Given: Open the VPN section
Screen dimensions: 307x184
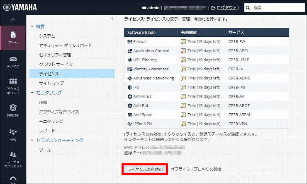Looking at the screenshot, I should coord(13,135).
